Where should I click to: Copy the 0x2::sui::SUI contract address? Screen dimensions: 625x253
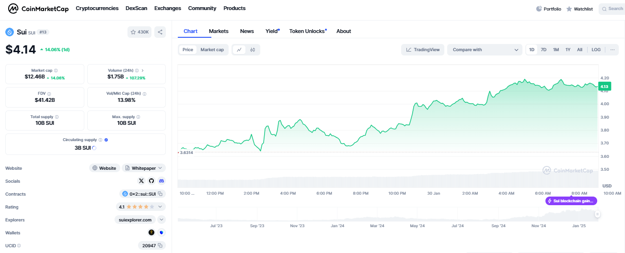pos(160,194)
